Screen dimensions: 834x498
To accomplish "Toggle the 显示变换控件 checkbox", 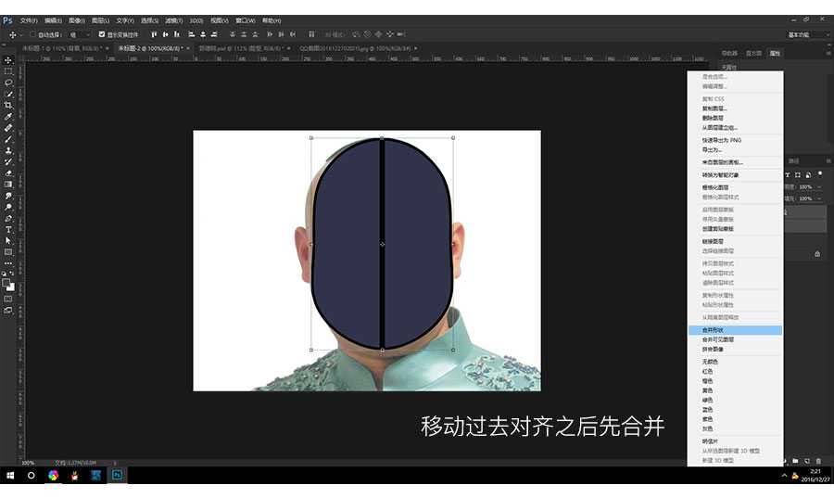I will point(102,34).
